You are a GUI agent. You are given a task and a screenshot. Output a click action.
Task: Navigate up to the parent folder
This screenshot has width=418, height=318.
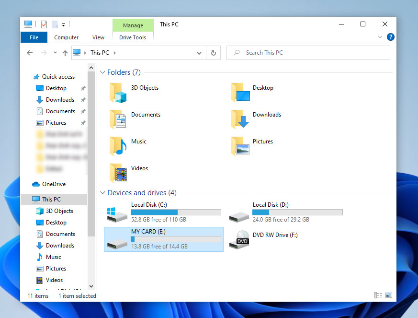click(65, 53)
